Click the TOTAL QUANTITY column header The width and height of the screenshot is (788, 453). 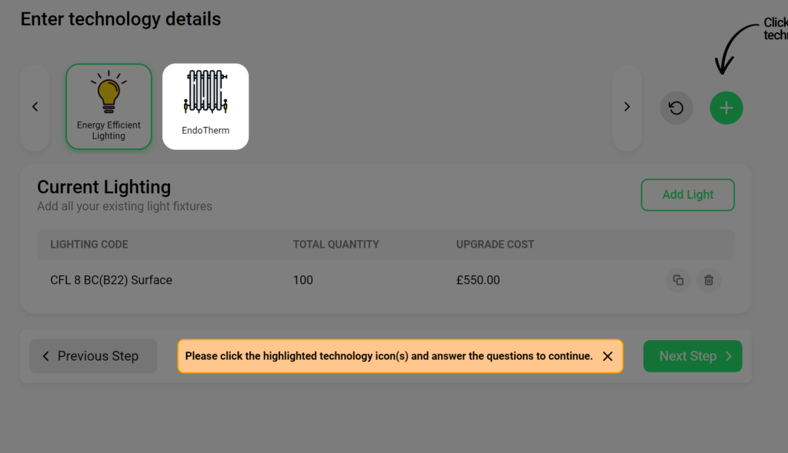(336, 245)
